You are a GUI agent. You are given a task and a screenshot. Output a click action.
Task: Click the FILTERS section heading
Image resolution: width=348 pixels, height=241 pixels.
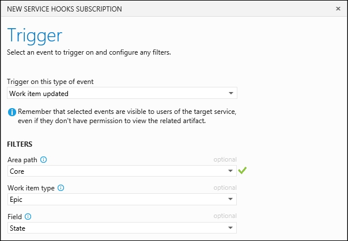(x=20, y=144)
